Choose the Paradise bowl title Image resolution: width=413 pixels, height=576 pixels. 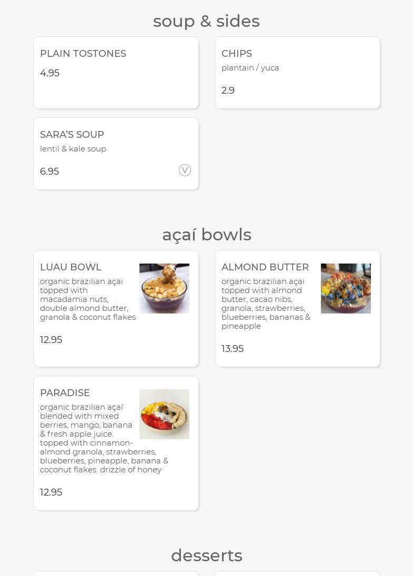tap(65, 393)
